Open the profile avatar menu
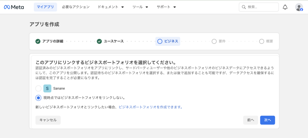Screen dimensions: 308x138 tap(299, 7)
